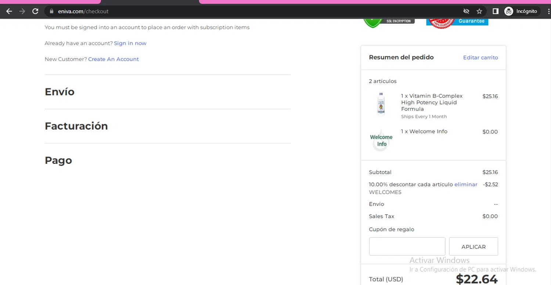Select the Sales Tax $0.00 value
This screenshot has height=285, width=551.
[490, 216]
